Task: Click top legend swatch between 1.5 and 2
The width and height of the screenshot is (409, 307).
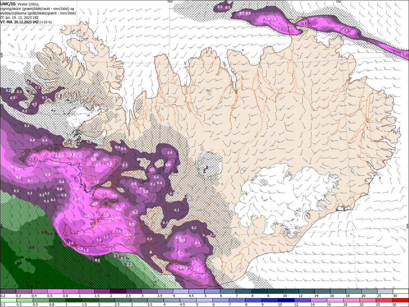Action: pos(102,291)
